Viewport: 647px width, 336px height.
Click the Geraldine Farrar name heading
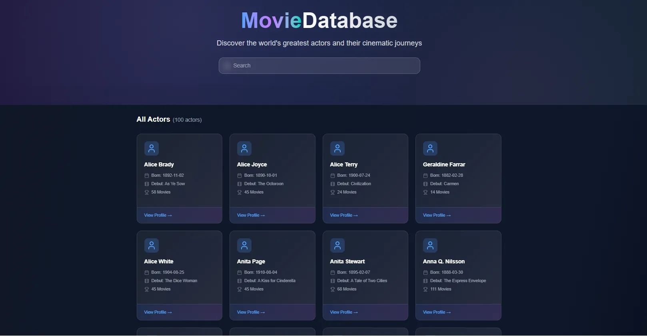tap(444, 164)
